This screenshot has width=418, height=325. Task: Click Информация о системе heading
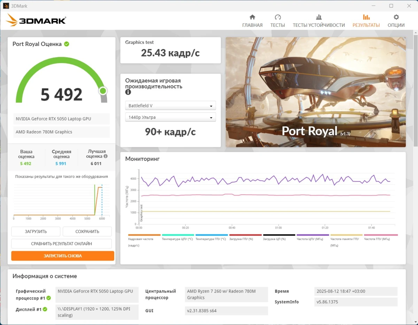[x=45, y=276]
